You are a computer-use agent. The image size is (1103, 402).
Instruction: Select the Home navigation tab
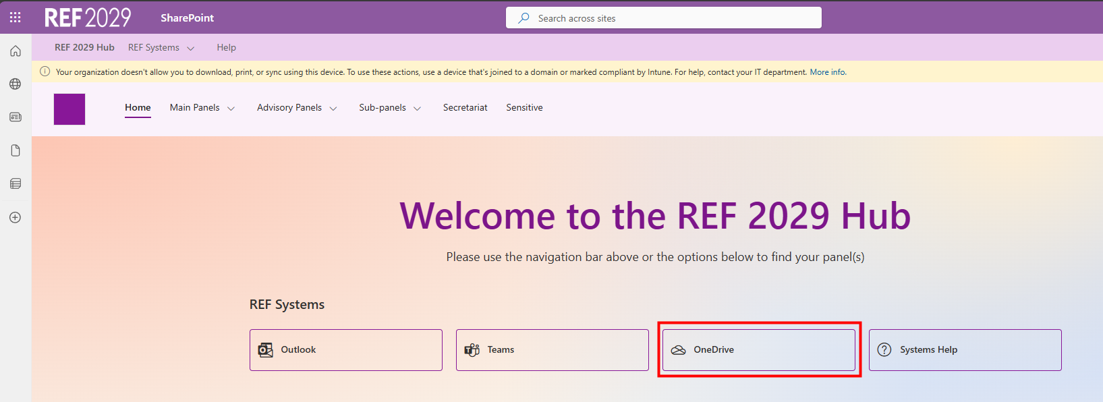coord(138,107)
